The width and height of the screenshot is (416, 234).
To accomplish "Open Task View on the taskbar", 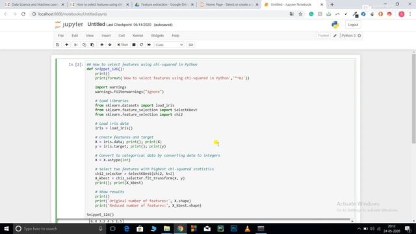I will tap(112, 229).
